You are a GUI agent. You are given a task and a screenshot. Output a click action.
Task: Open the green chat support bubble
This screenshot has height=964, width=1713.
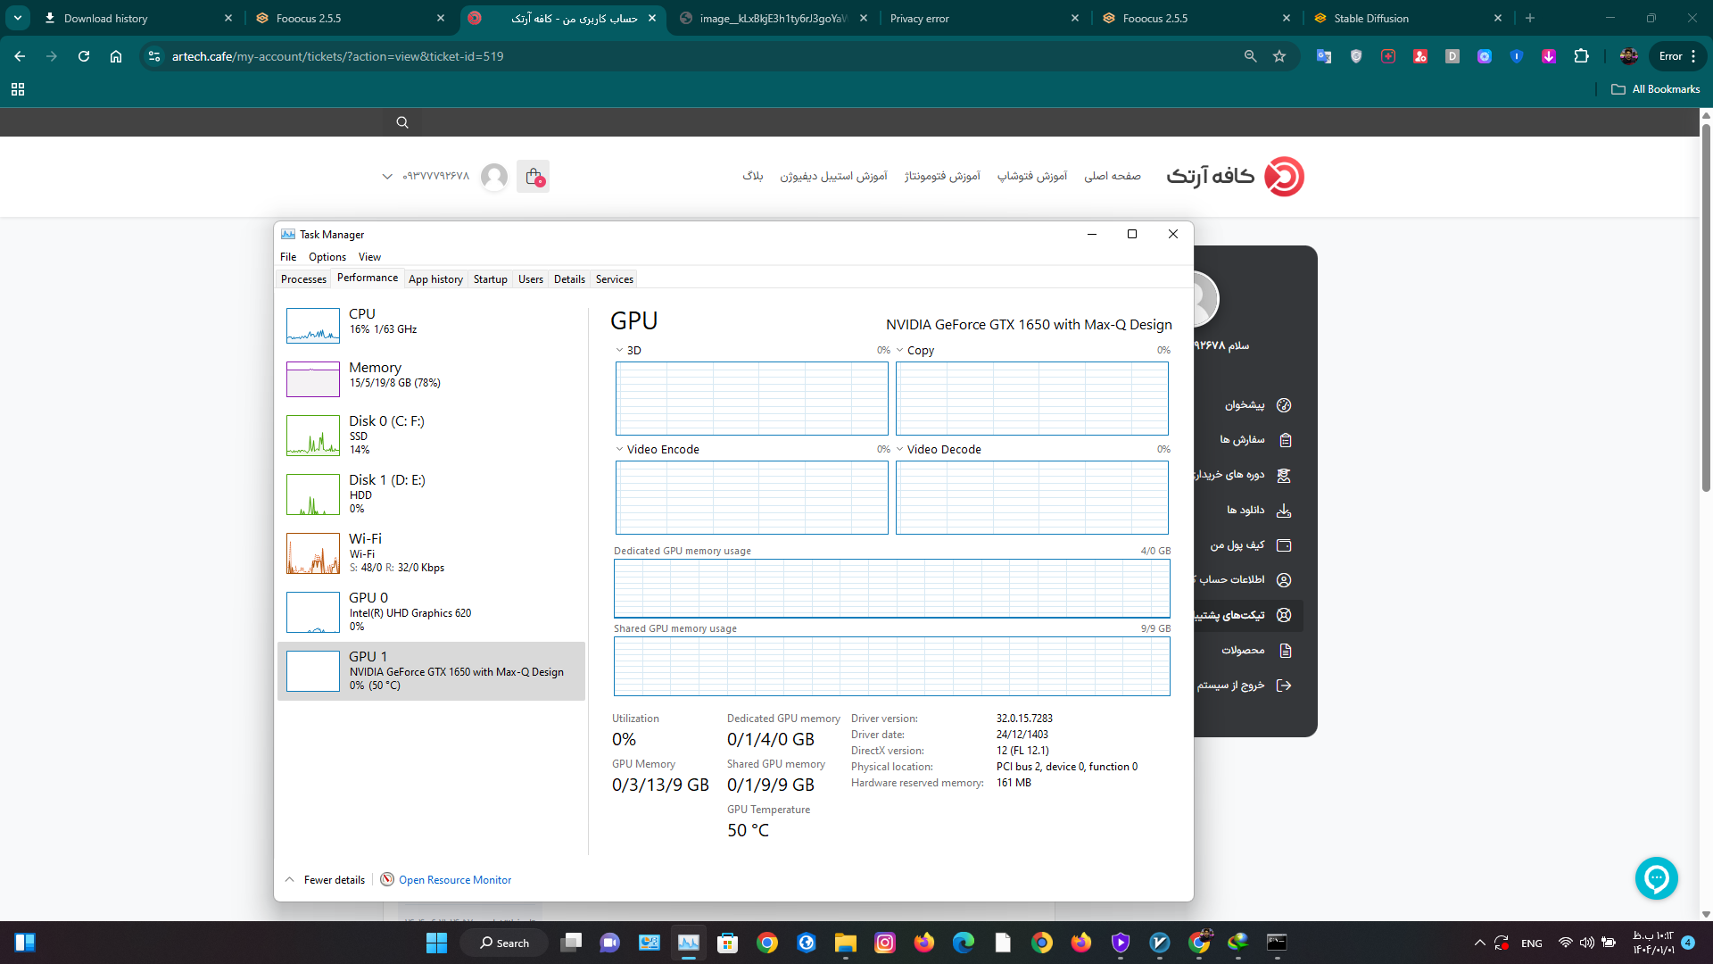click(1656, 879)
